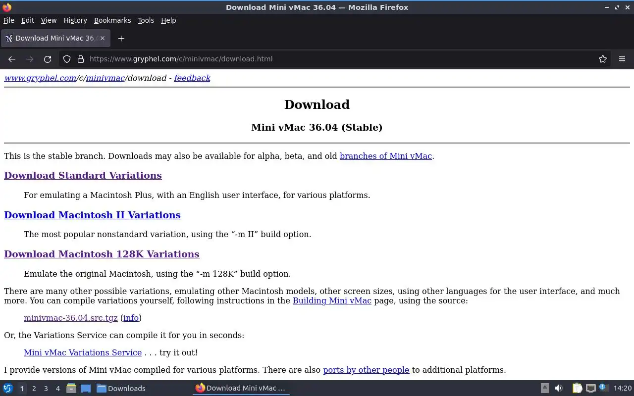The width and height of the screenshot is (634, 396).
Task: Follow the www.gryphel.com breadcrumb link
Action: [40, 78]
